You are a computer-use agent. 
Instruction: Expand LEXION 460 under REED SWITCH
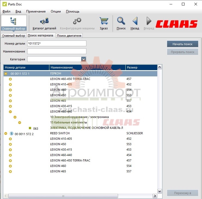tap(10, 166)
